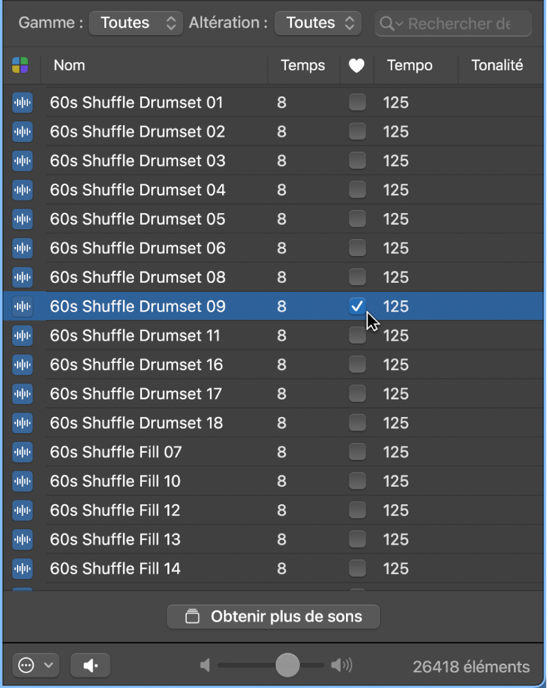Click the loop type color grid icon
548x688 pixels.
(x=20, y=65)
